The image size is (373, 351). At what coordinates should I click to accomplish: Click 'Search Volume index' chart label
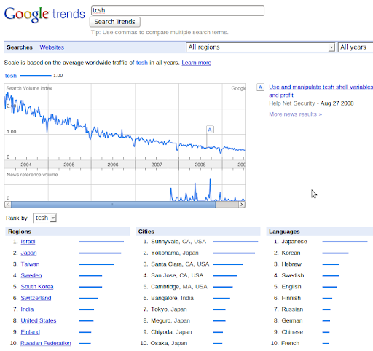[29, 88]
